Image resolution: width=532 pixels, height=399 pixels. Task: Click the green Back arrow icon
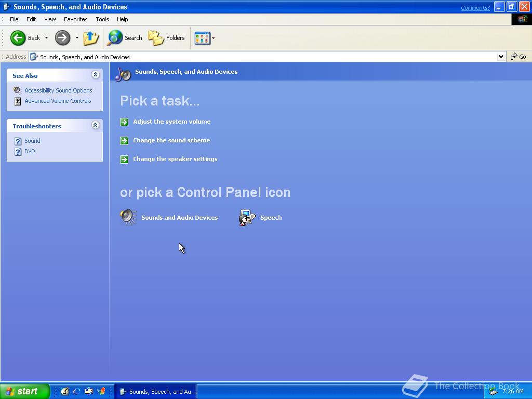[x=18, y=37]
